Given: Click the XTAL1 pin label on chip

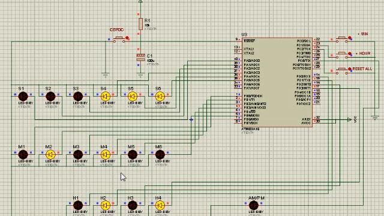Looking at the screenshot, I should click(249, 49).
